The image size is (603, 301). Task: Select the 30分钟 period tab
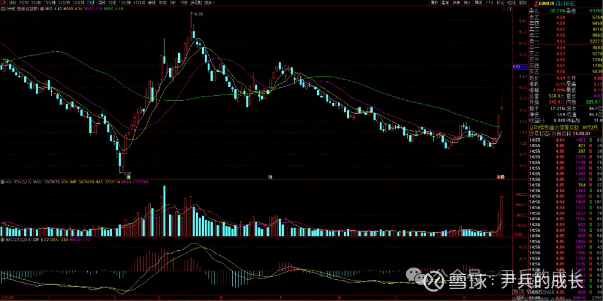point(64,3)
